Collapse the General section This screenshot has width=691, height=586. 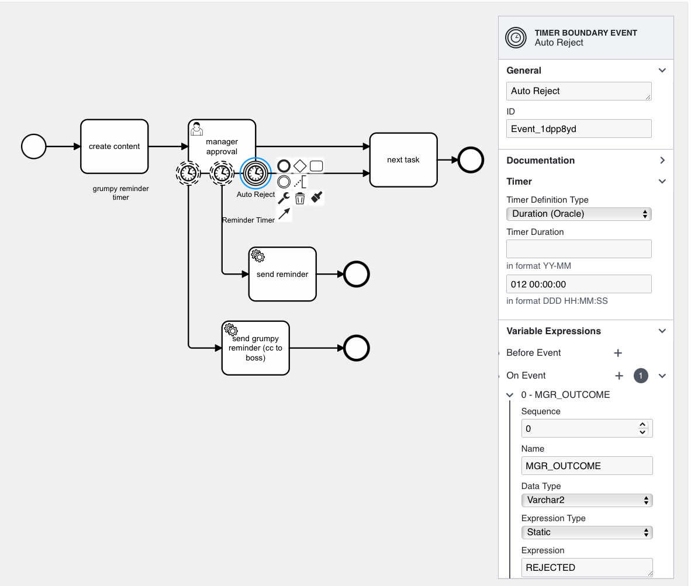[x=662, y=70]
